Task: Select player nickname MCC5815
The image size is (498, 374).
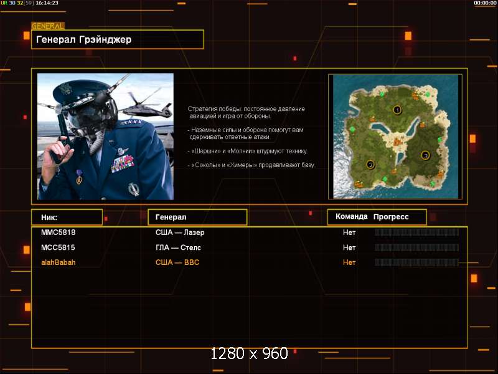Action: [x=58, y=247]
